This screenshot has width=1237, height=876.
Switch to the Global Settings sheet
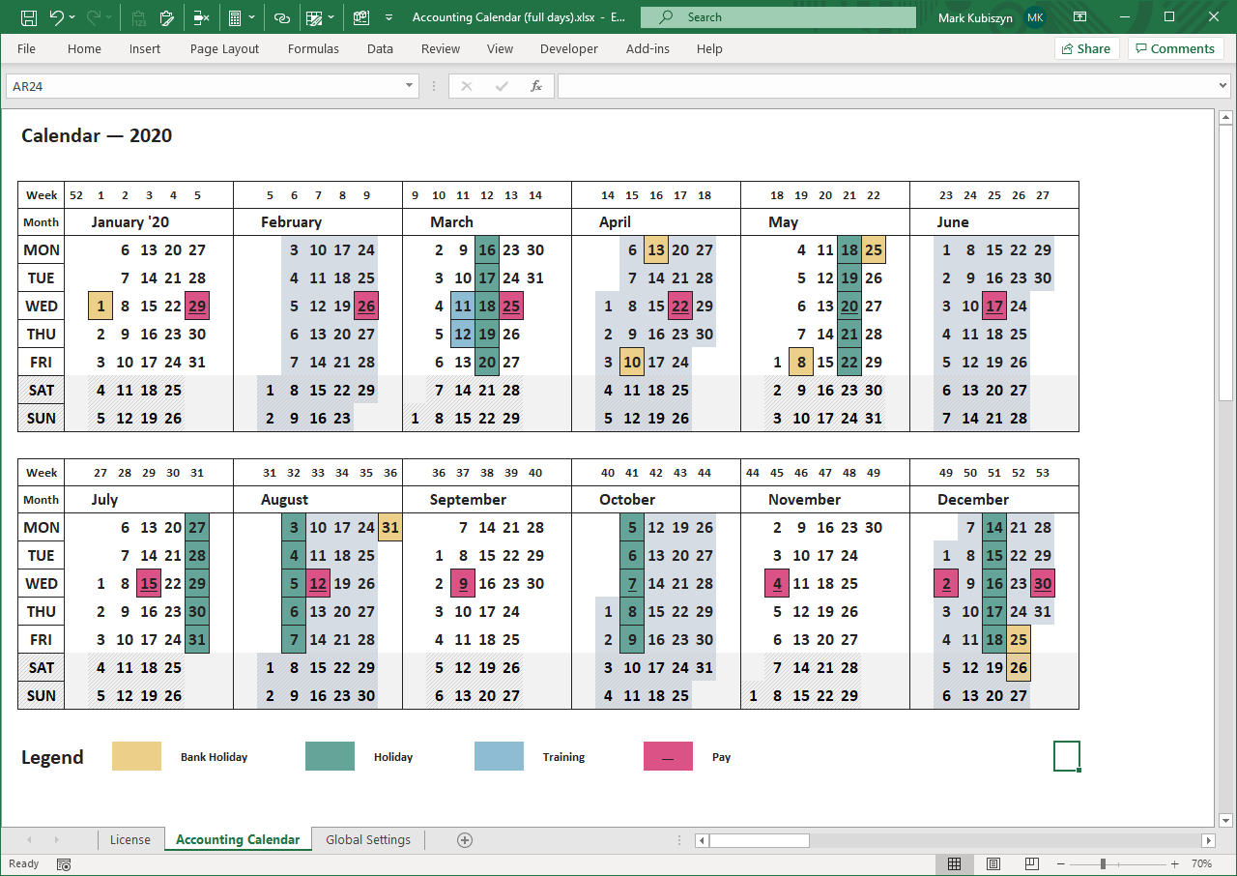click(x=367, y=839)
